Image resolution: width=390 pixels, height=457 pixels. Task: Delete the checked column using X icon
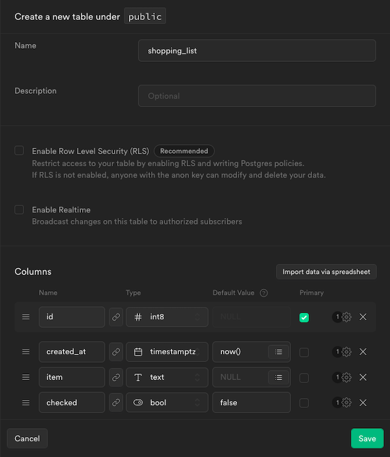[363, 402]
